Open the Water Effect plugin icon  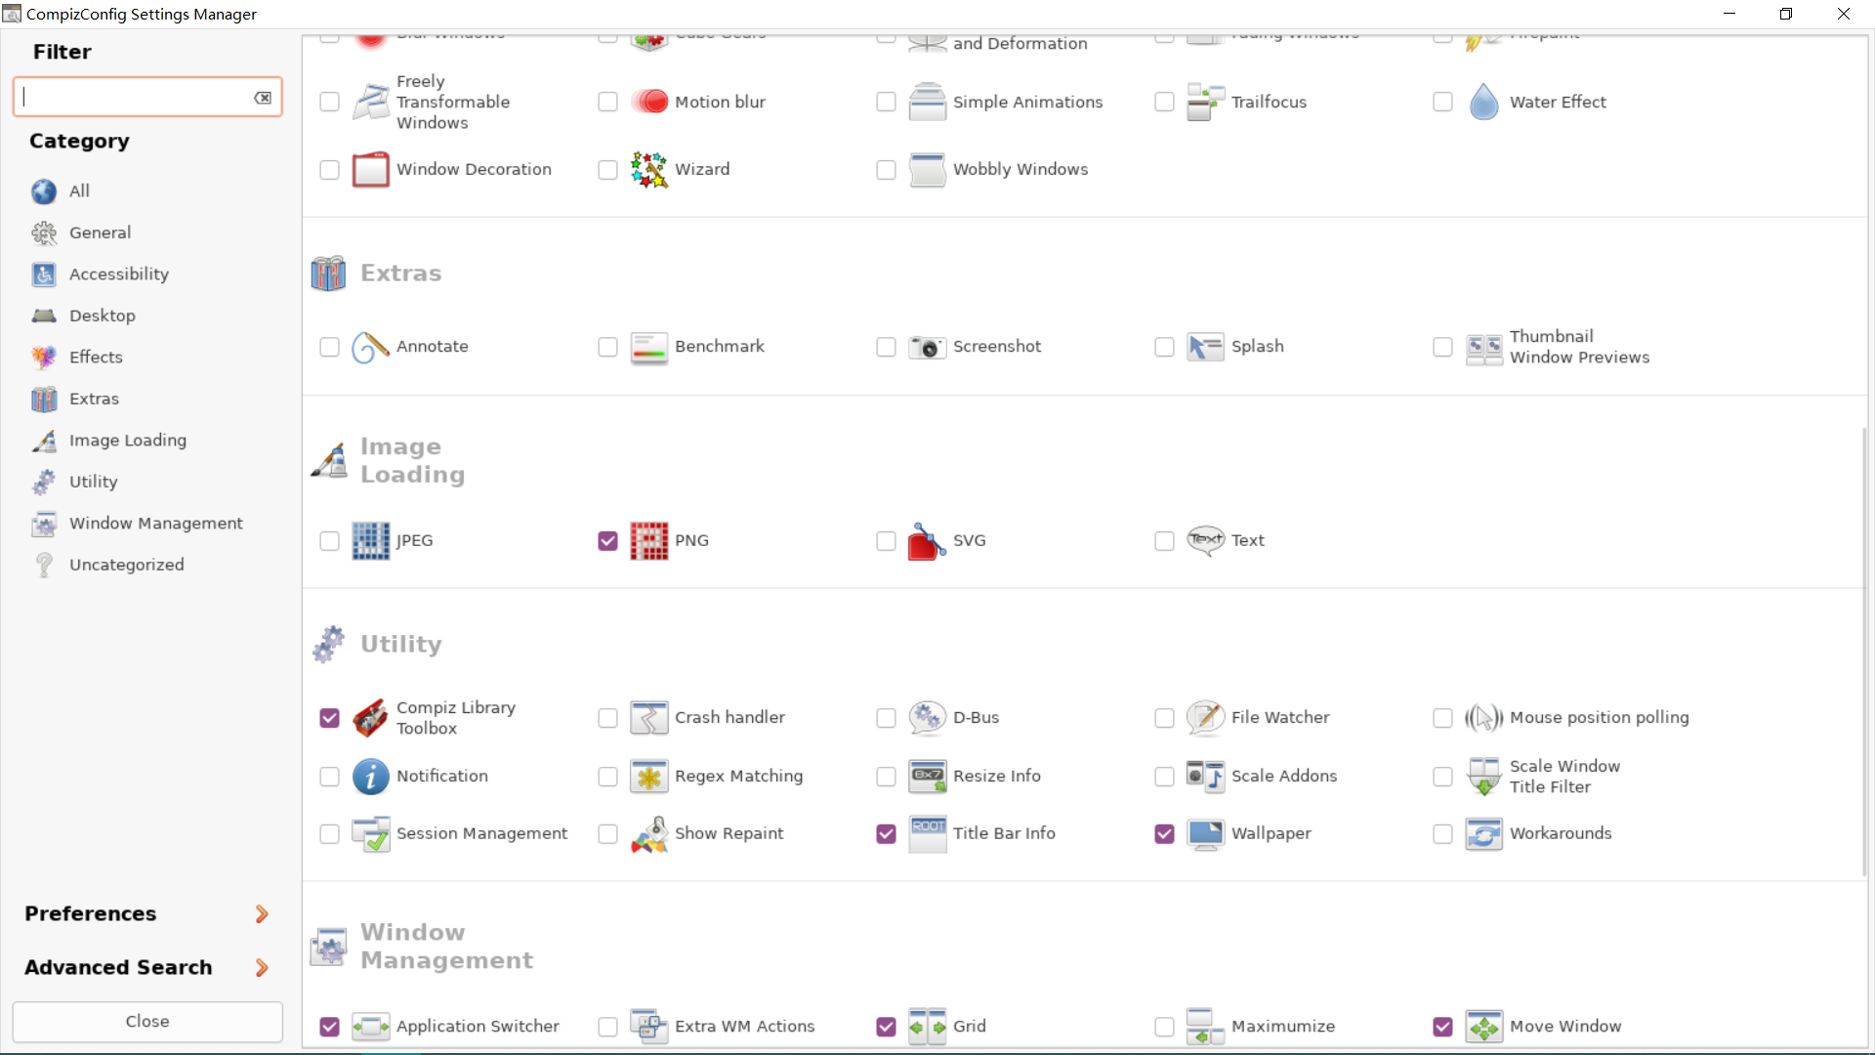coord(1484,102)
